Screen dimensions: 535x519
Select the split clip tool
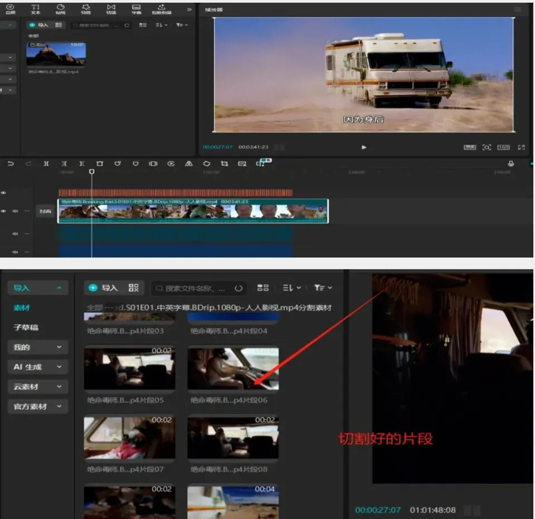click(46, 164)
